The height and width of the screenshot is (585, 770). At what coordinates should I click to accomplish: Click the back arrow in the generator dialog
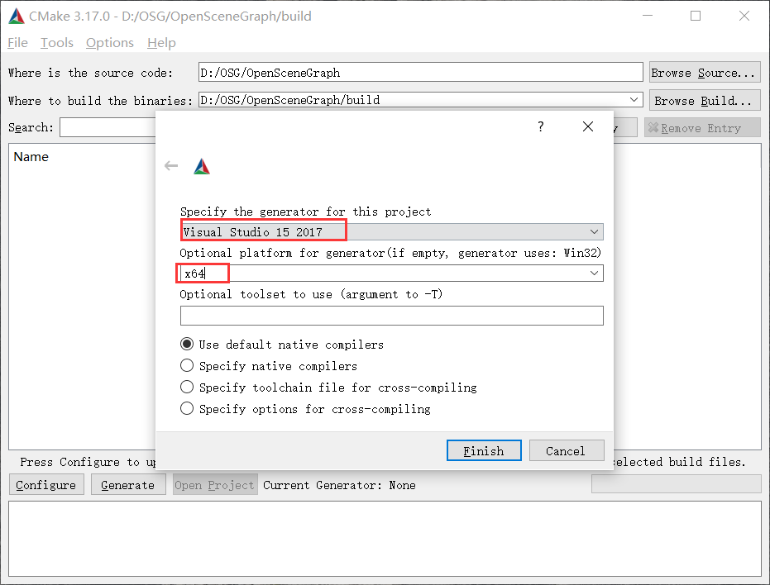(x=171, y=165)
